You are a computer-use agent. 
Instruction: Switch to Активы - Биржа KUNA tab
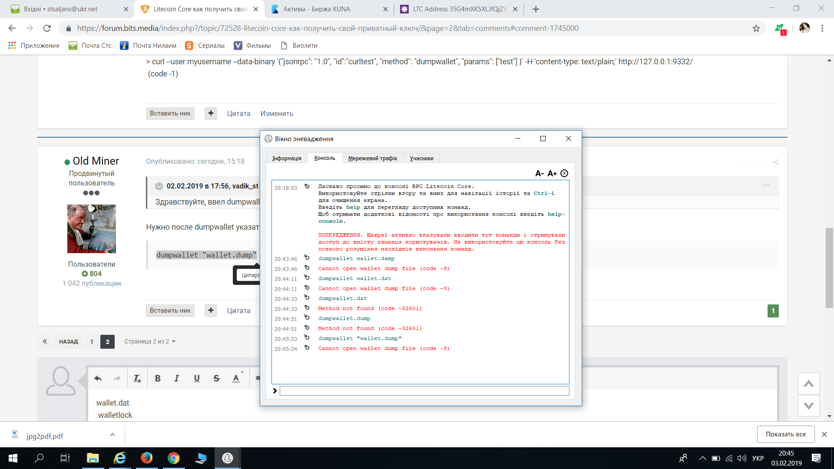point(329,9)
